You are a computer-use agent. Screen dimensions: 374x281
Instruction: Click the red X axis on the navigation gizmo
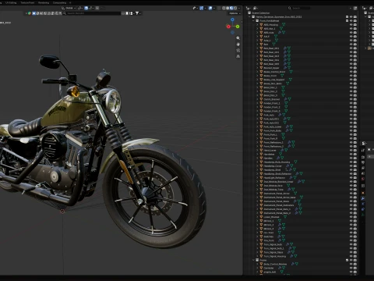[x=228, y=27]
